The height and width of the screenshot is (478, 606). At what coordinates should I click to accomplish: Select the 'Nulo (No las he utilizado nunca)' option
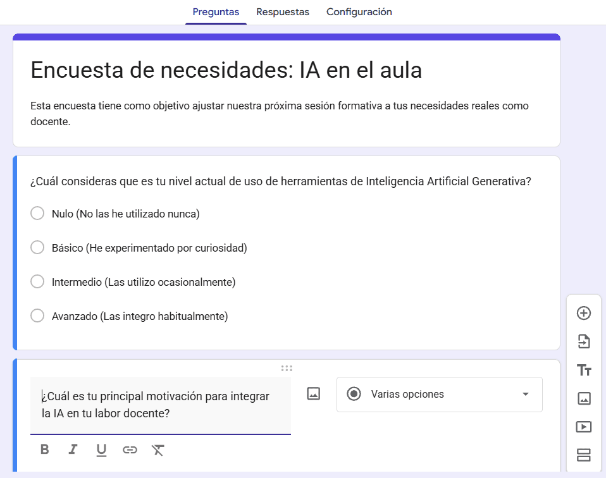coord(37,213)
